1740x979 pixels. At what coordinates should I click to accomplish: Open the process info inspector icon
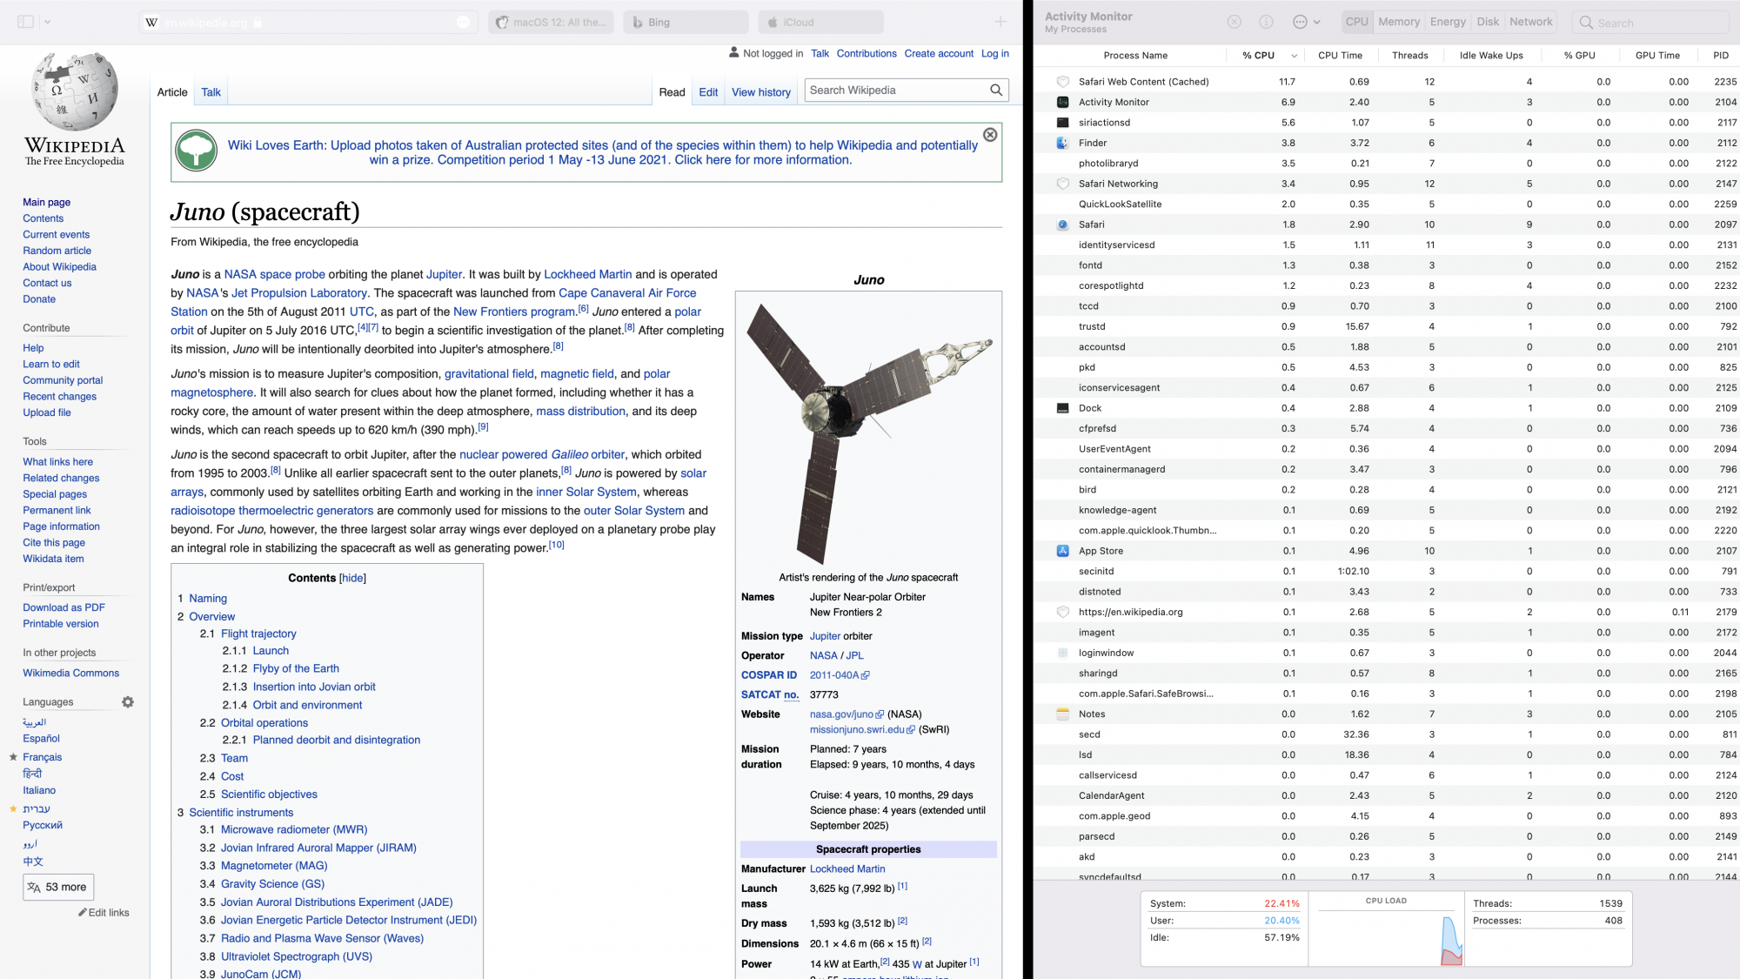pos(1266,22)
